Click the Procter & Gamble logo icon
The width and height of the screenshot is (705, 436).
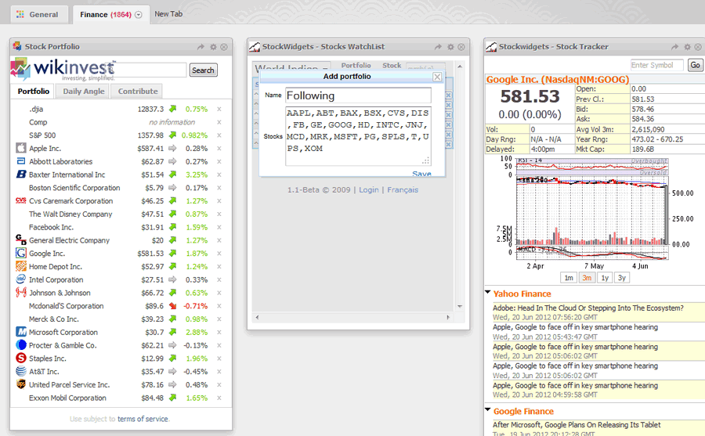point(21,344)
